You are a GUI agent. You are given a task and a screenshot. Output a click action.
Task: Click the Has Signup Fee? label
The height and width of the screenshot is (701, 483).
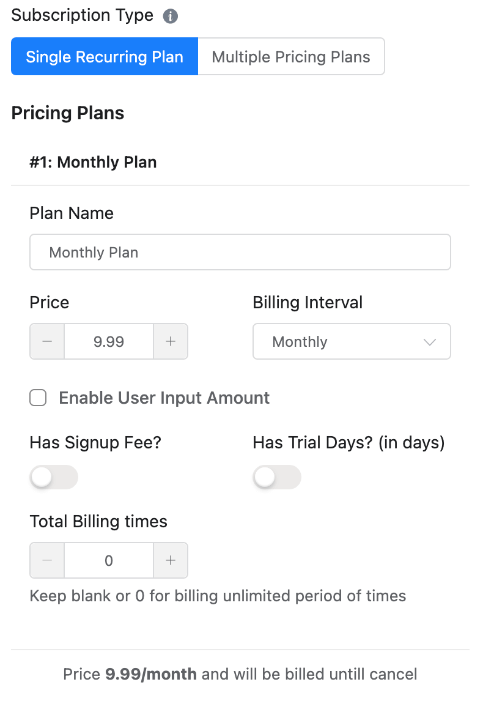95,442
